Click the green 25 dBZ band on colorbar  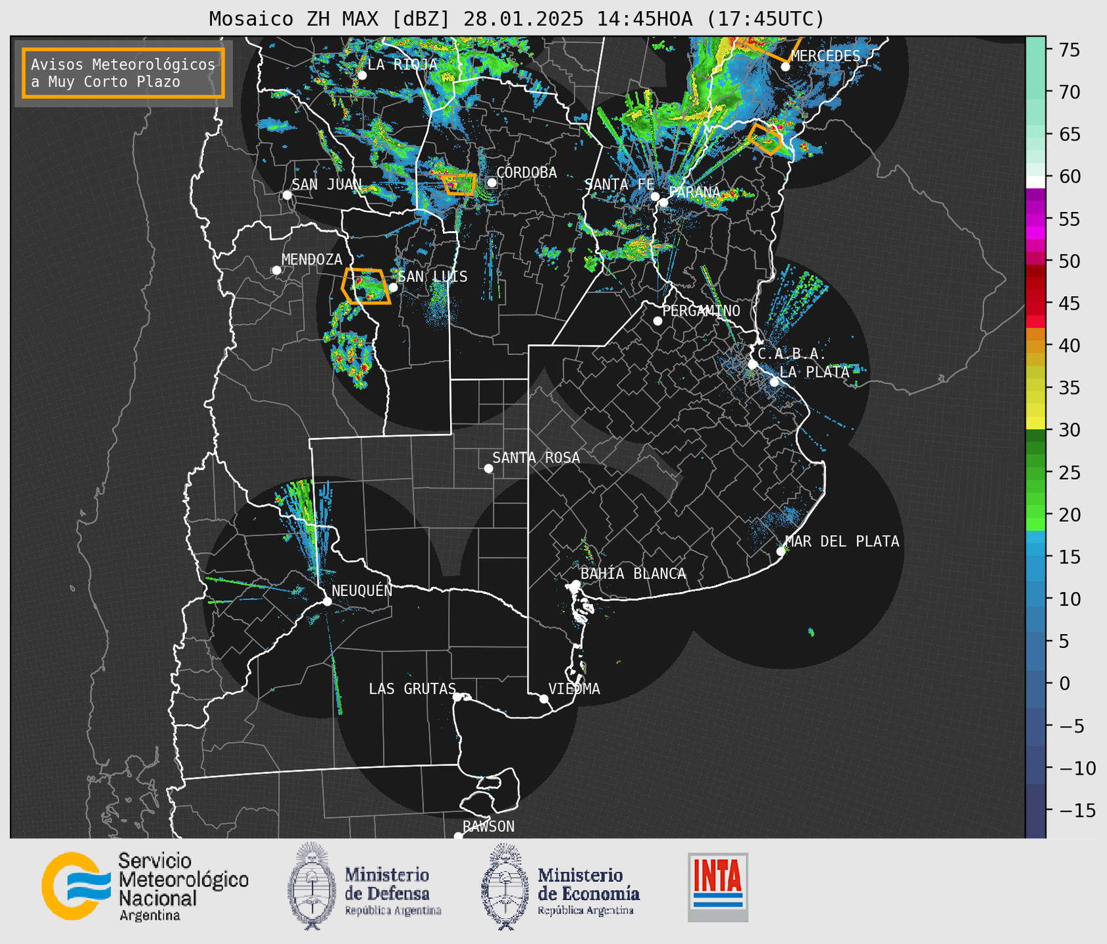coord(1035,473)
